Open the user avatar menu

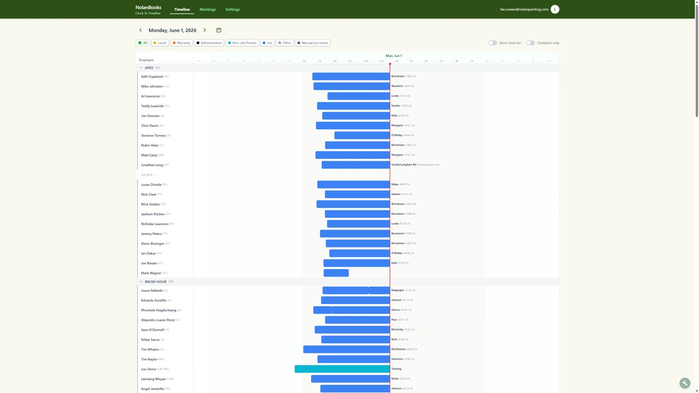555,9
